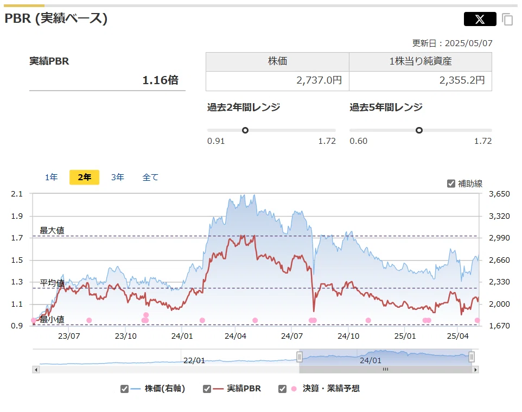Click the 実績PBR legend label text
Image resolution: width=522 pixels, height=412 pixels.
[244, 389]
